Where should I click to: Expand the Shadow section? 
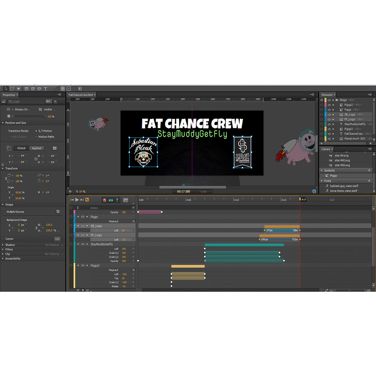tap(3, 245)
